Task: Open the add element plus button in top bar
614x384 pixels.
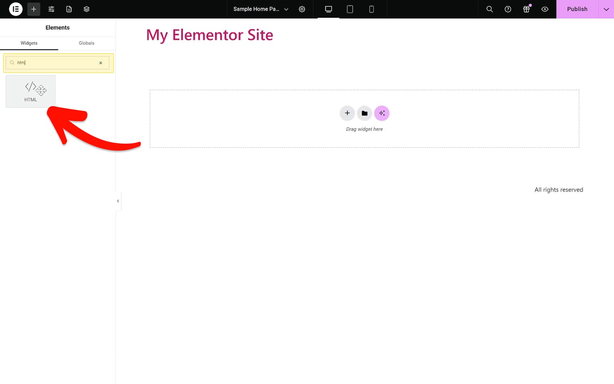Action: pyautogui.click(x=33, y=9)
